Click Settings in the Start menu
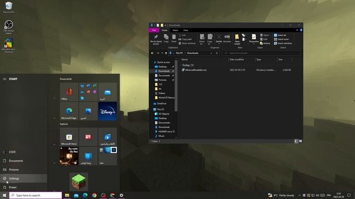This screenshot has height=199, width=355. pos(23,179)
